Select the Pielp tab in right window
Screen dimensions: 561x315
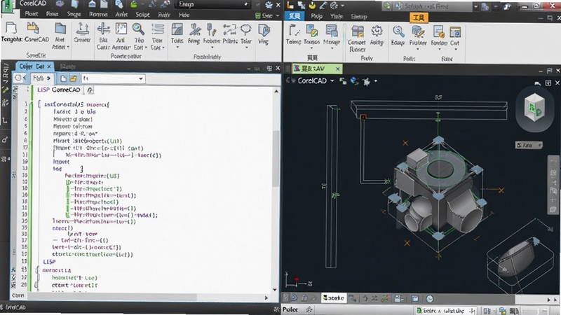tap(317, 16)
